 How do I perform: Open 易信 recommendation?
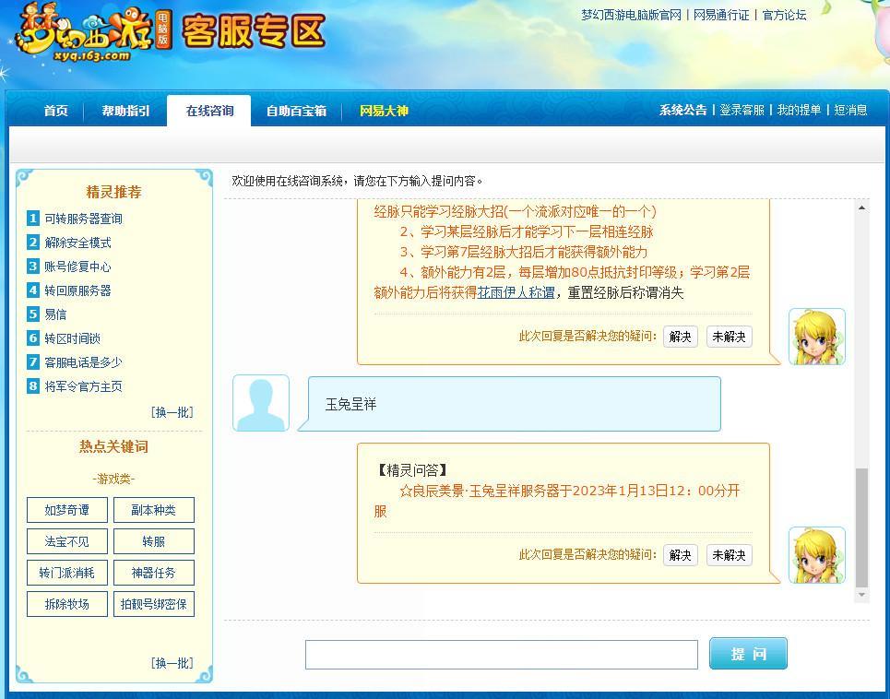(x=55, y=314)
